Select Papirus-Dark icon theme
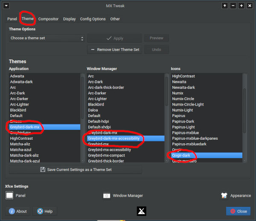 pyautogui.click(x=207, y=121)
